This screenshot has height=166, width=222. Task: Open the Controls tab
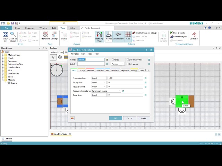tap(100, 71)
